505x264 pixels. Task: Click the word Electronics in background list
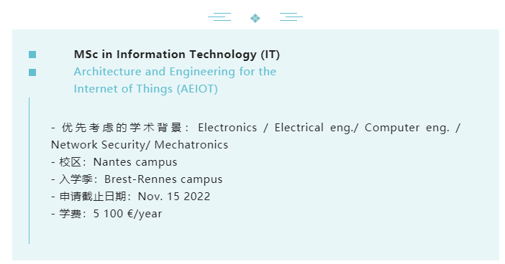[x=227, y=128]
